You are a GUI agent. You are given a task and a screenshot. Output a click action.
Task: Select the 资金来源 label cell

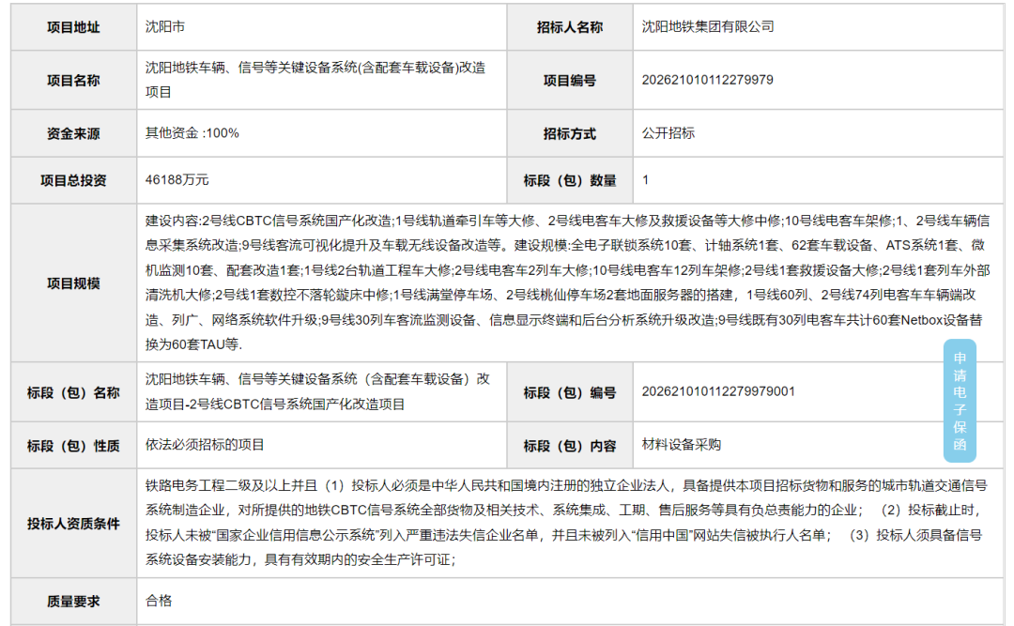point(74,134)
